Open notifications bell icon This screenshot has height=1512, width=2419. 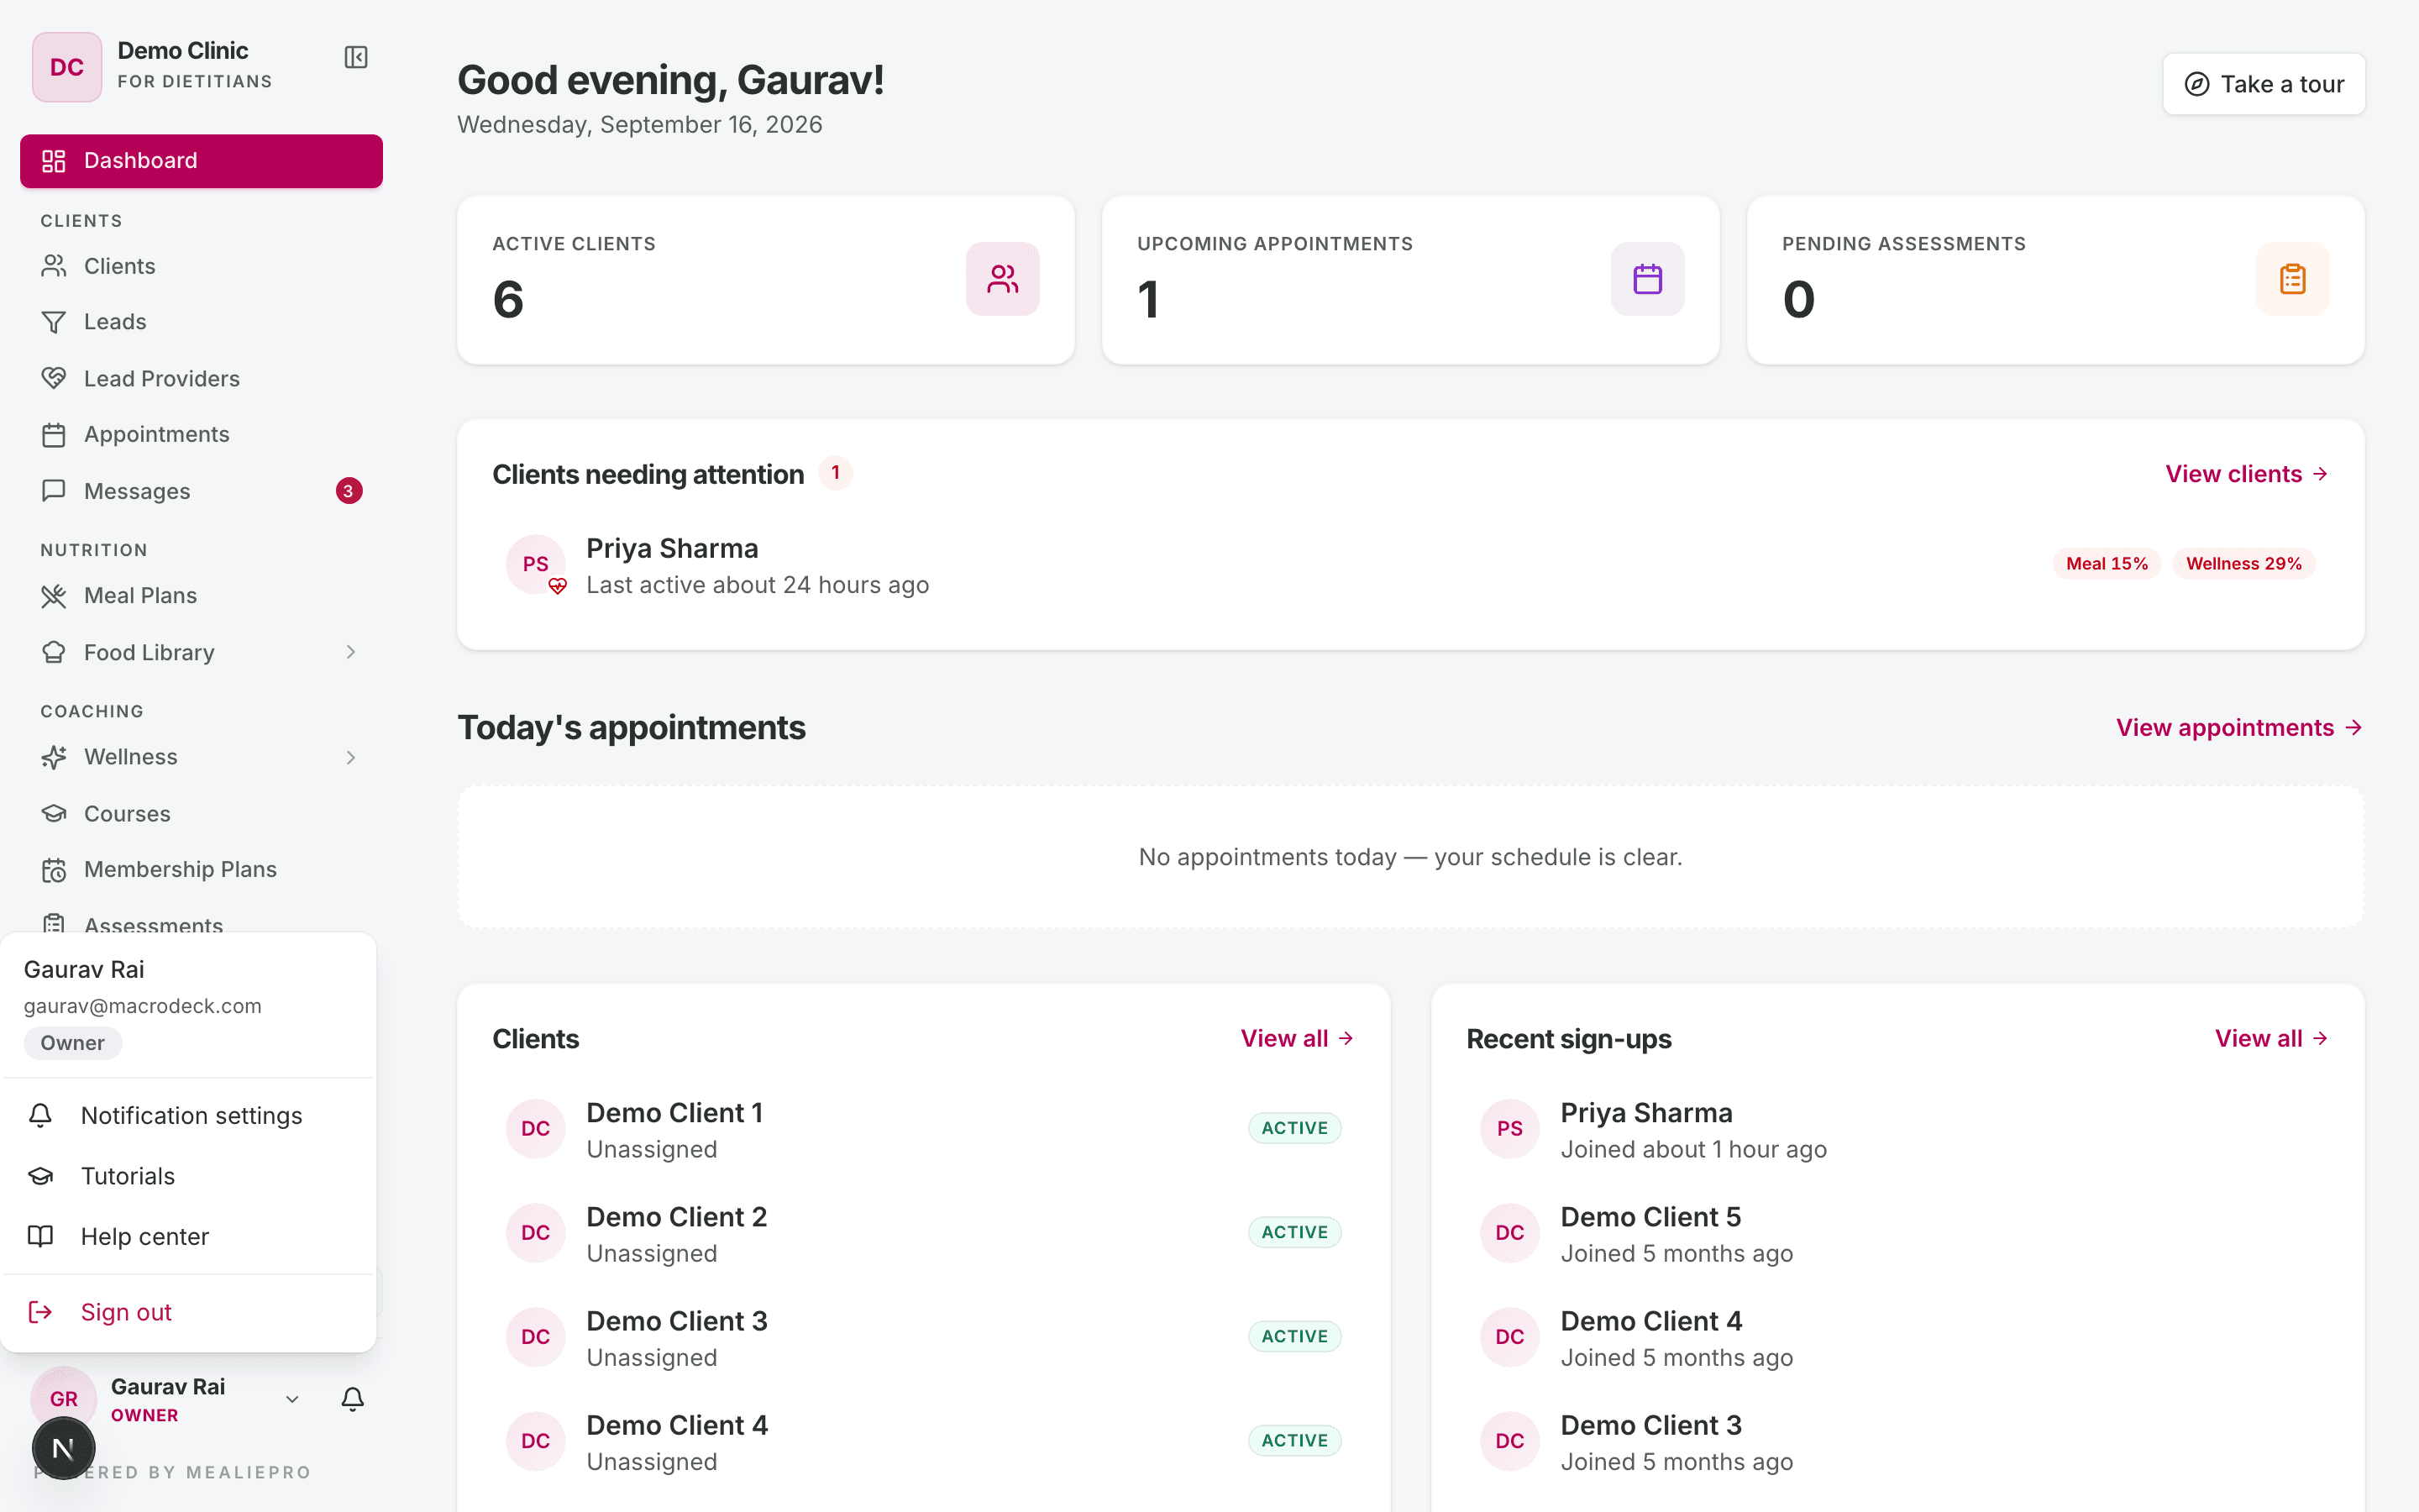tap(352, 1399)
